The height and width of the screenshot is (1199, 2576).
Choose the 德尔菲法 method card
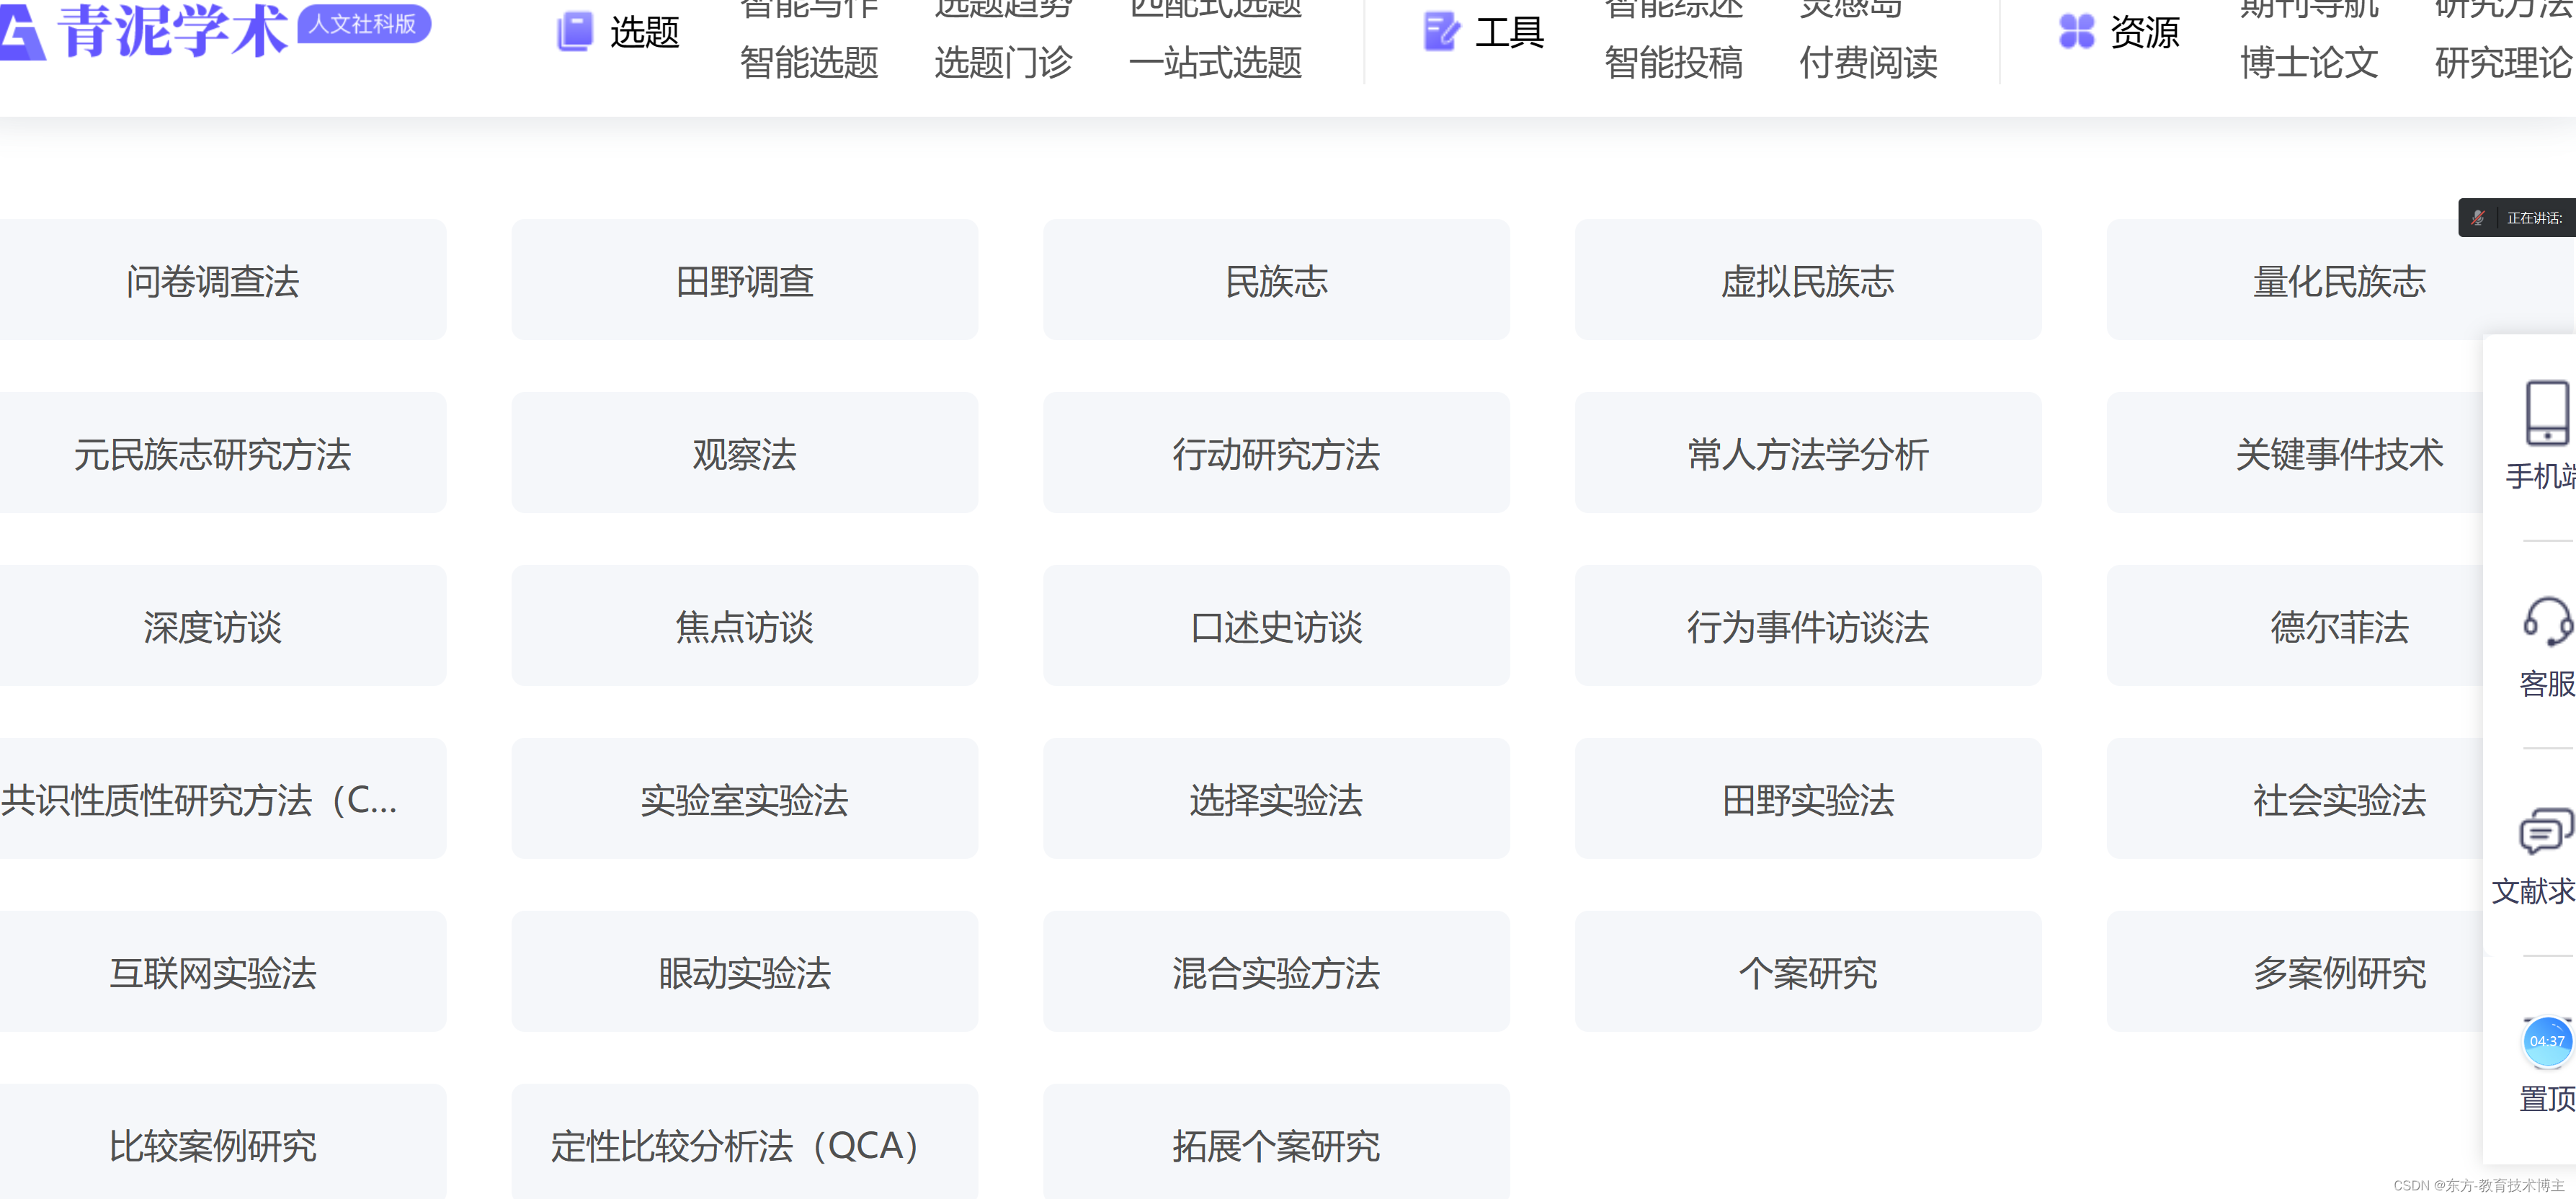[x=2338, y=627]
